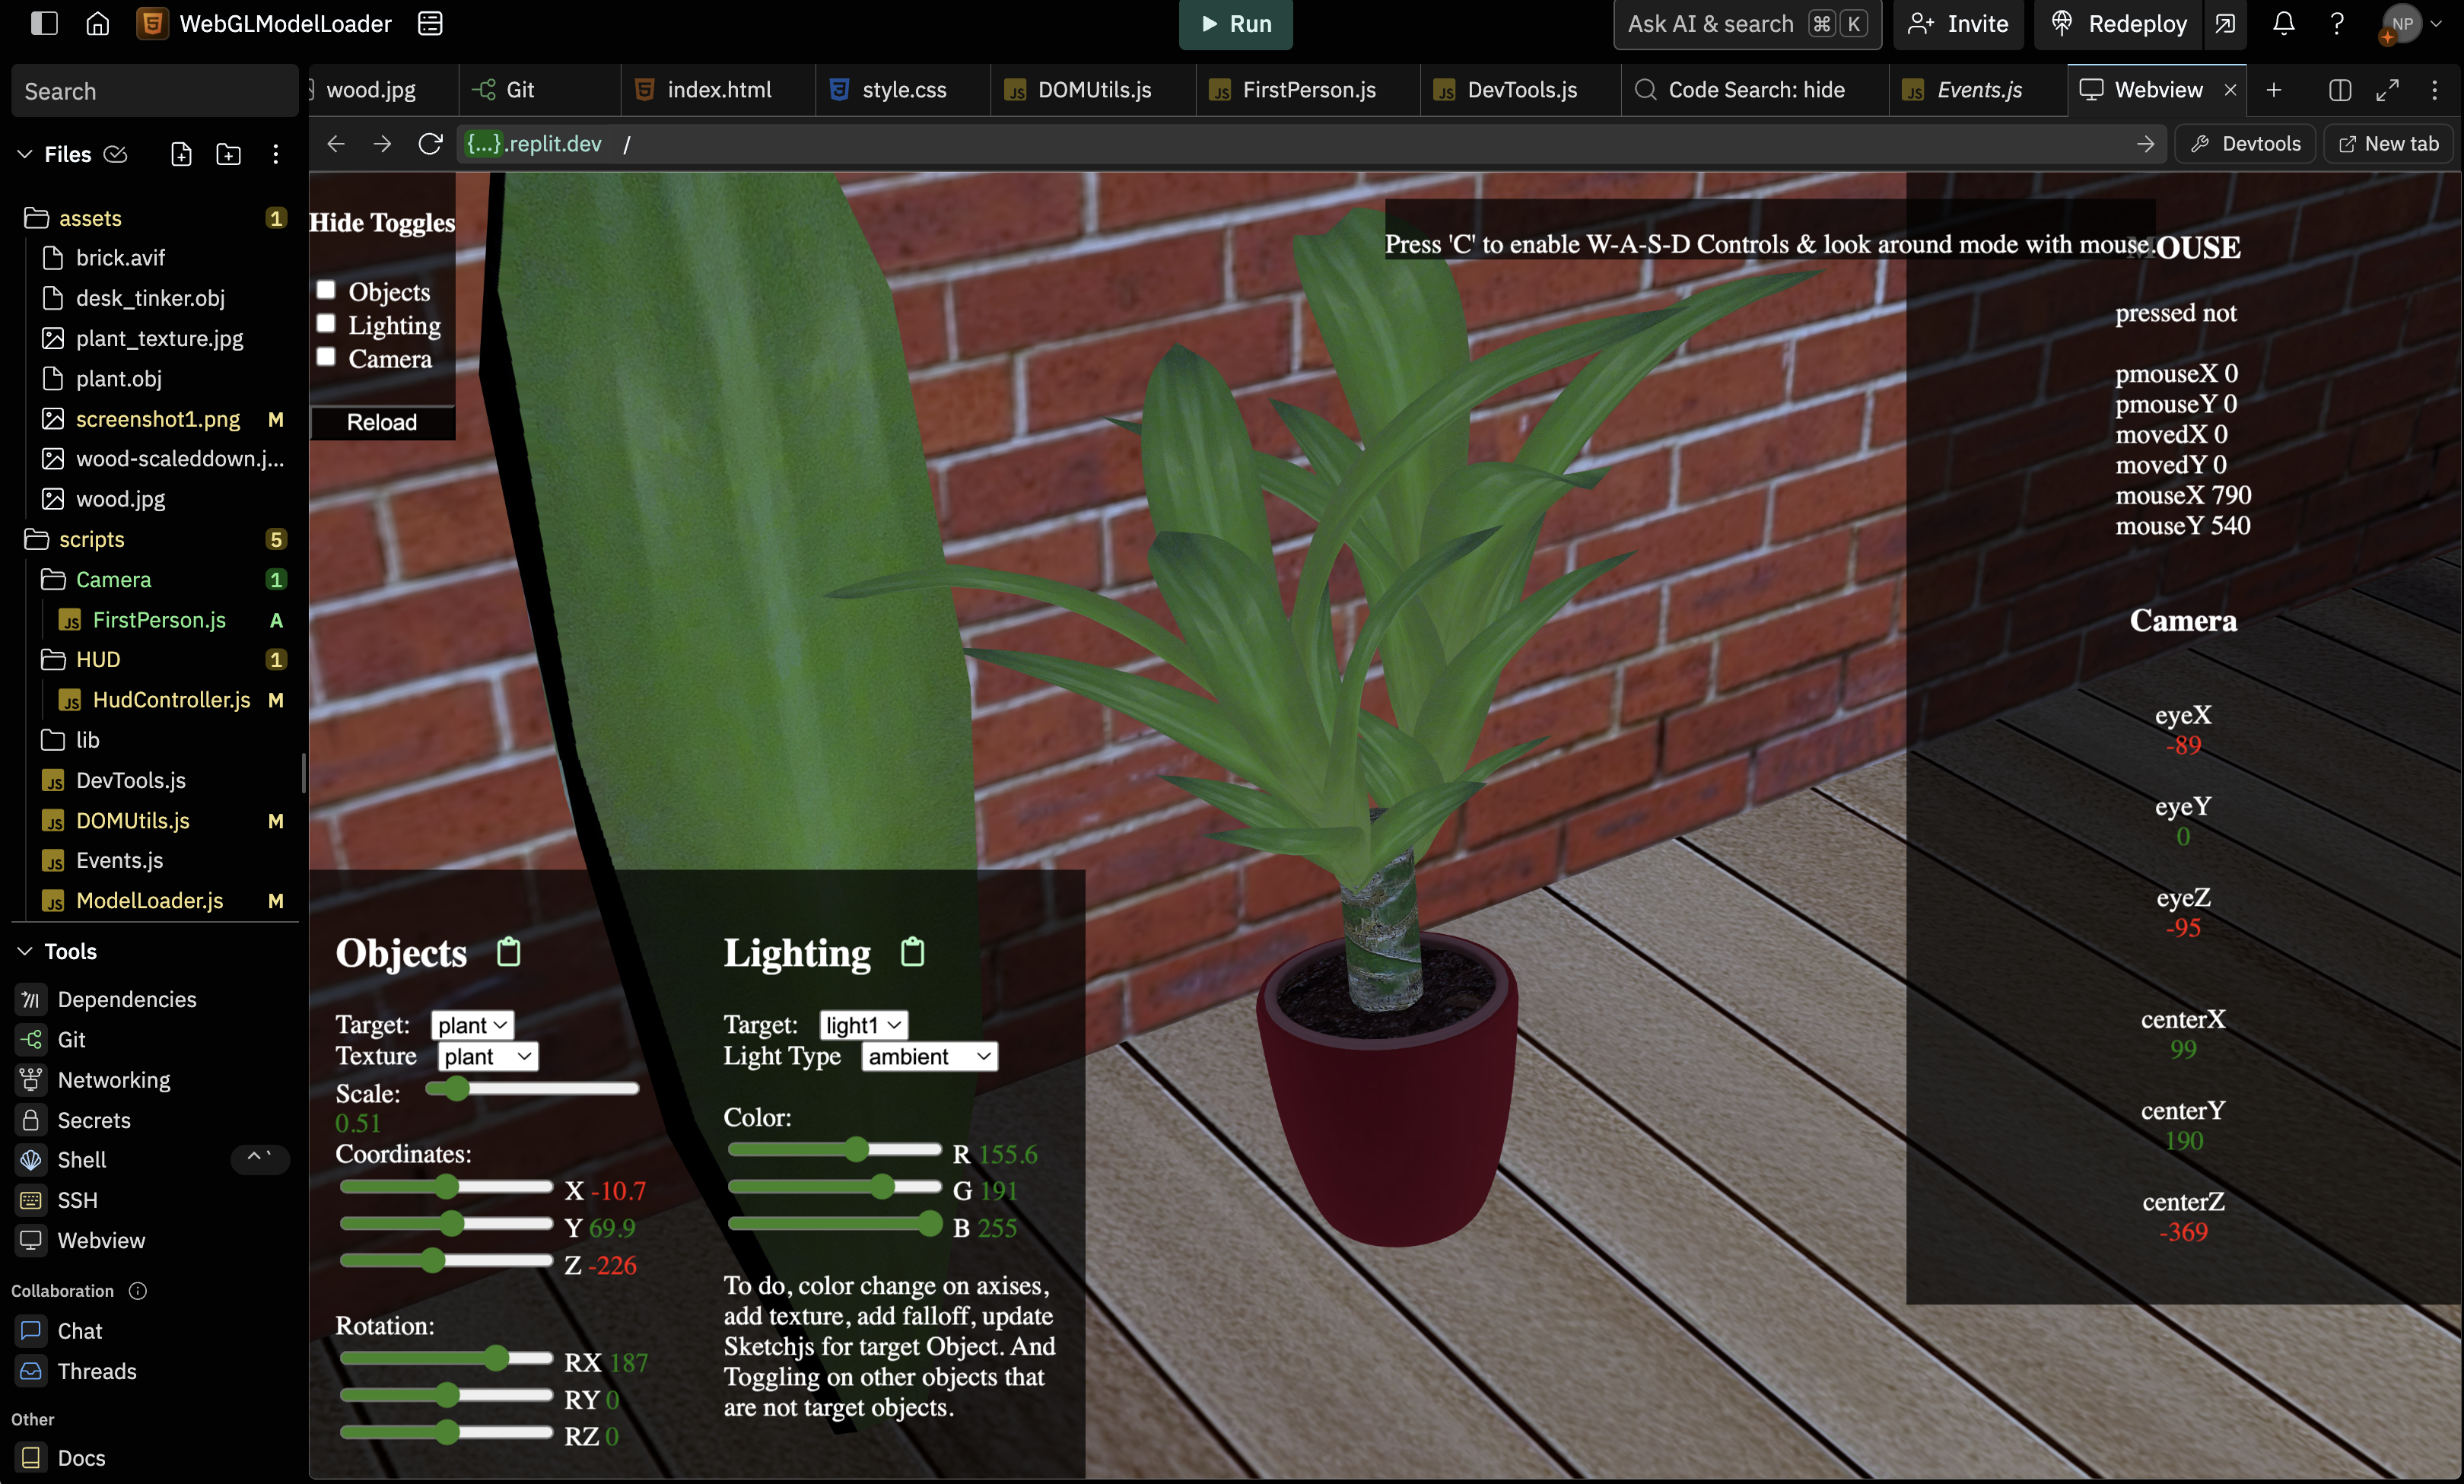Select ambient Light Type dropdown
This screenshot has height=1484, width=2464.
(x=926, y=1057)
